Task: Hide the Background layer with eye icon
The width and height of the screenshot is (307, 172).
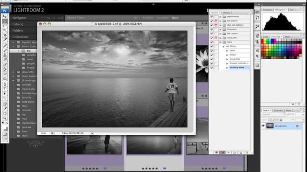Action: [263, 126]
